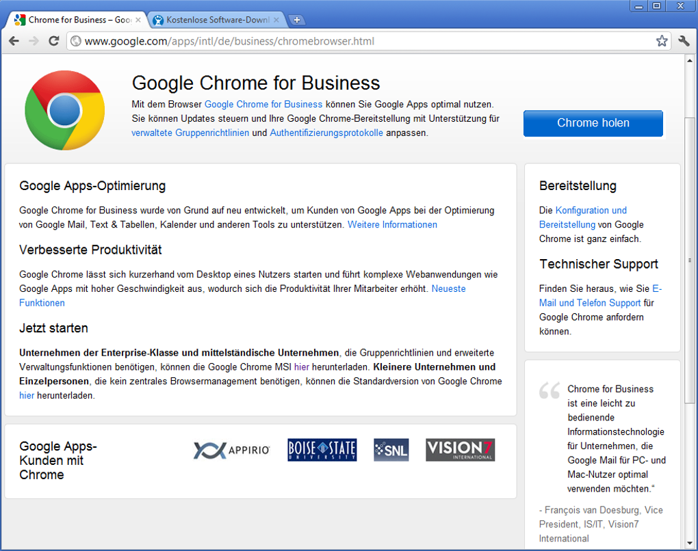
Task: Click the Bereitstellung sidebar heading
Action: (x=578, y=186)
